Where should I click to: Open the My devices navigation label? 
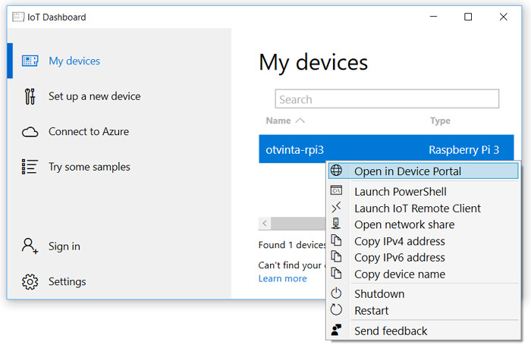74,61
